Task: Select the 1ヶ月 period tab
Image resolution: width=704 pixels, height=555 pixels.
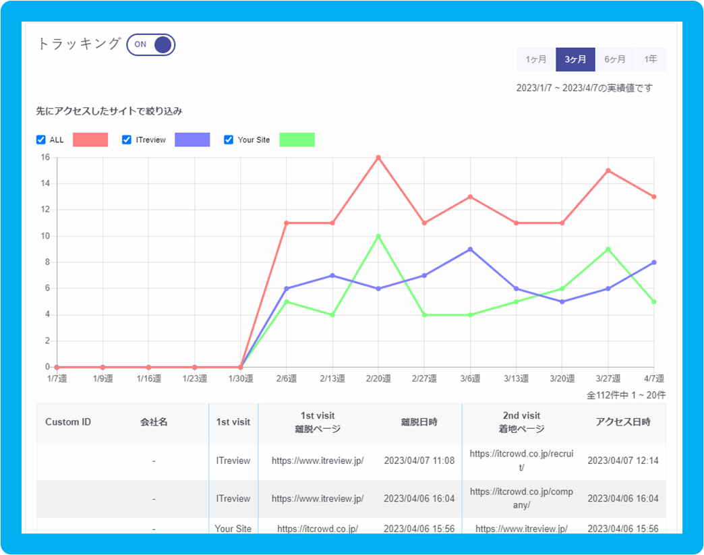Action: pos(536,59)
